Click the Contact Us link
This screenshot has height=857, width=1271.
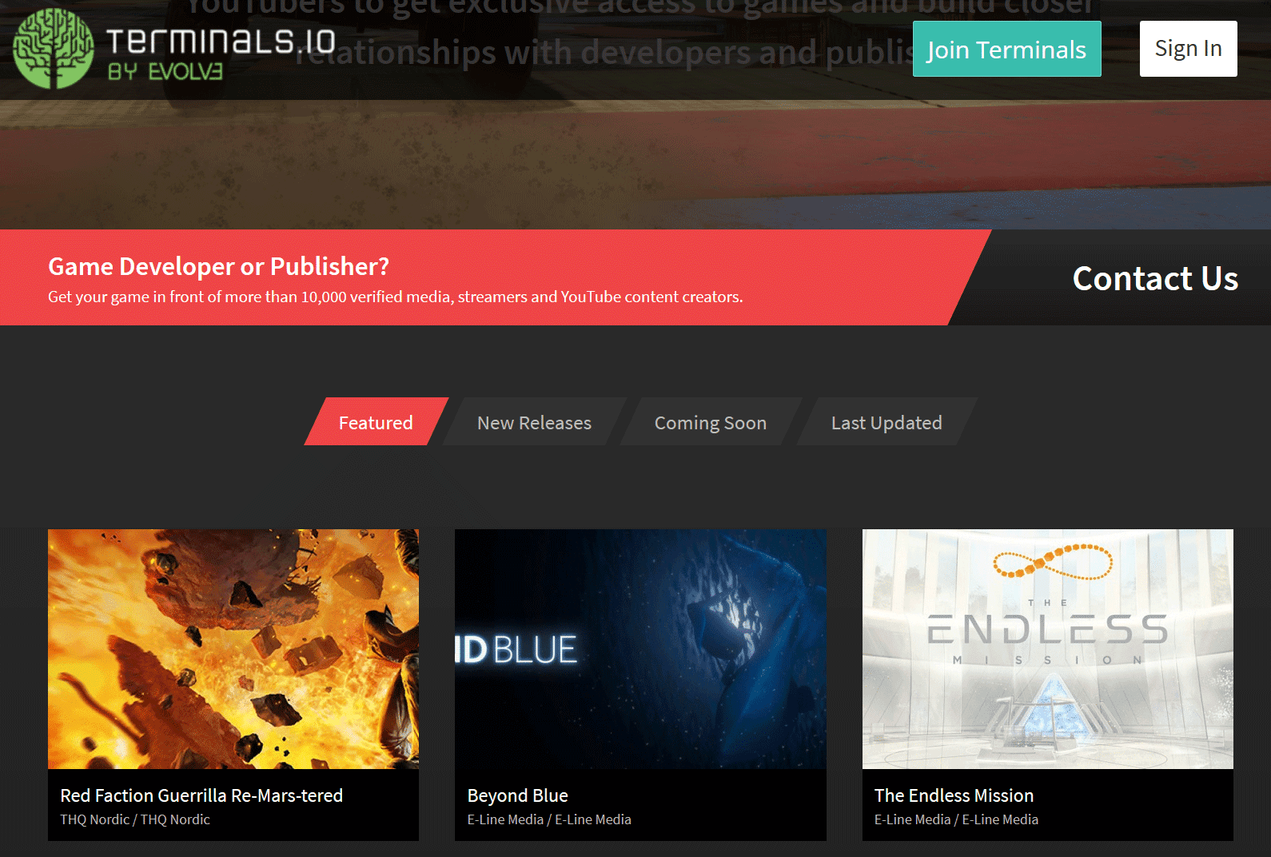[1155, 278]
